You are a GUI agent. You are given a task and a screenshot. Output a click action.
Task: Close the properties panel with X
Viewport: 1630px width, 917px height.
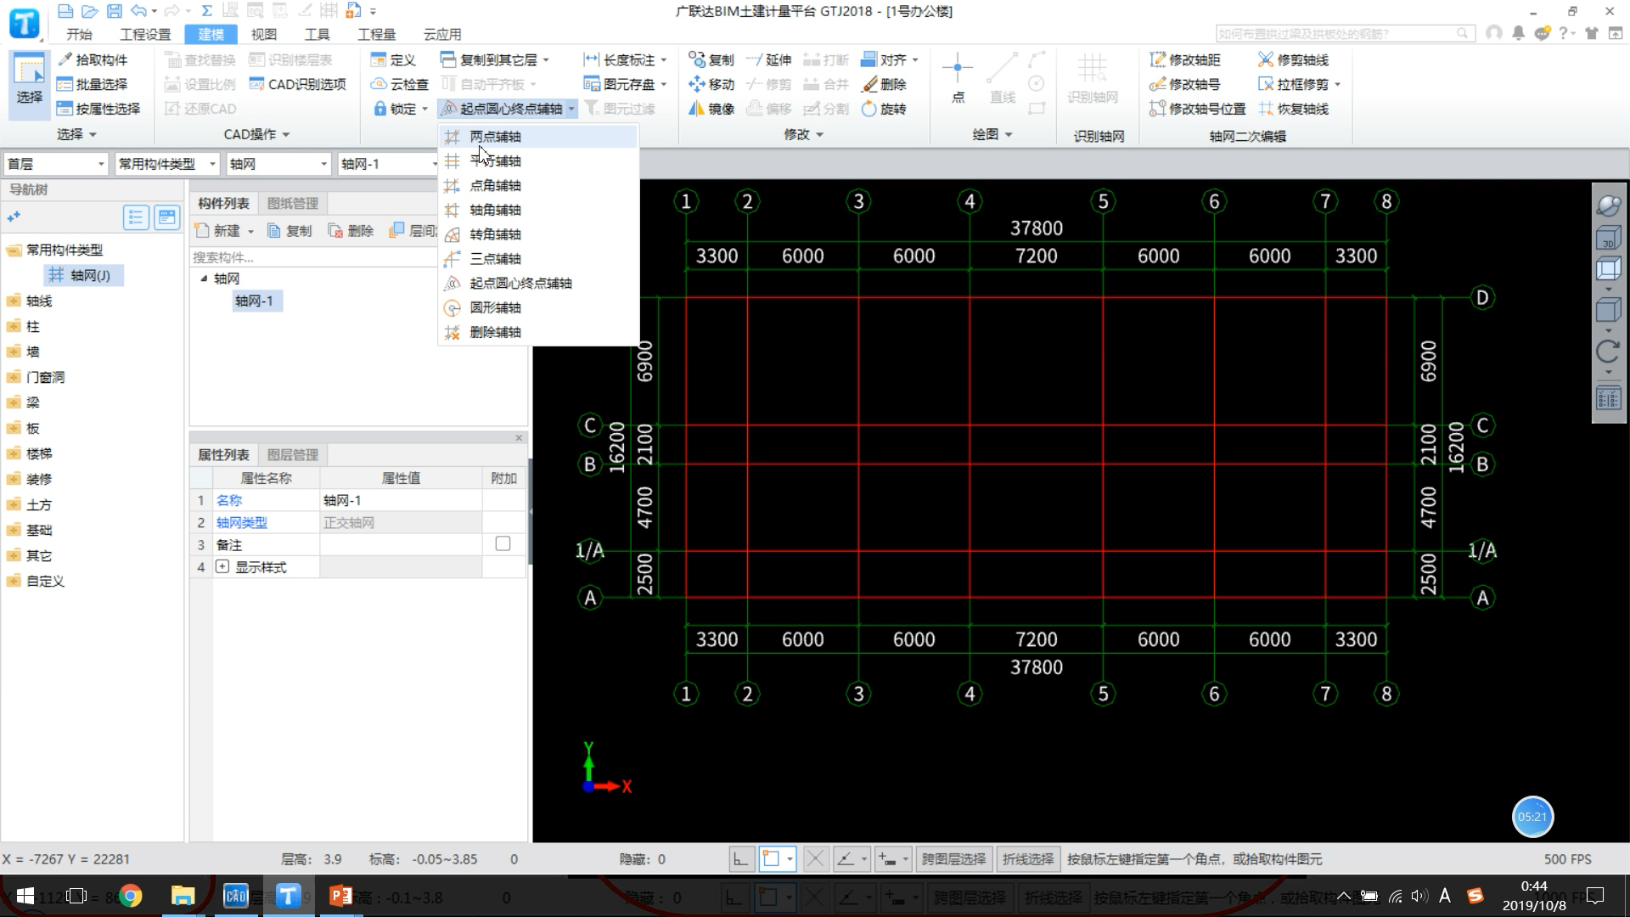[519, 437]
